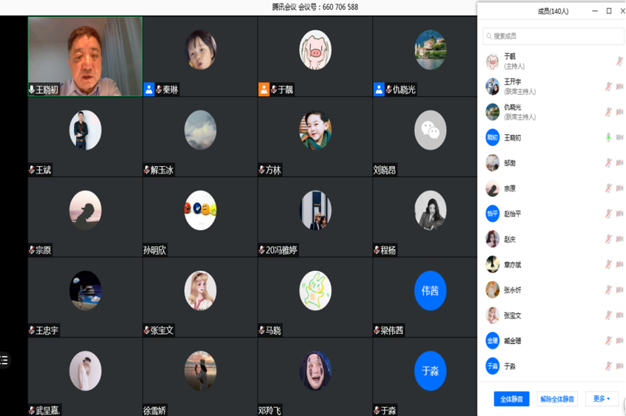Select member 章亦斌 in the member list
Screen dimensions: 626x416
(x=512, y=265)
